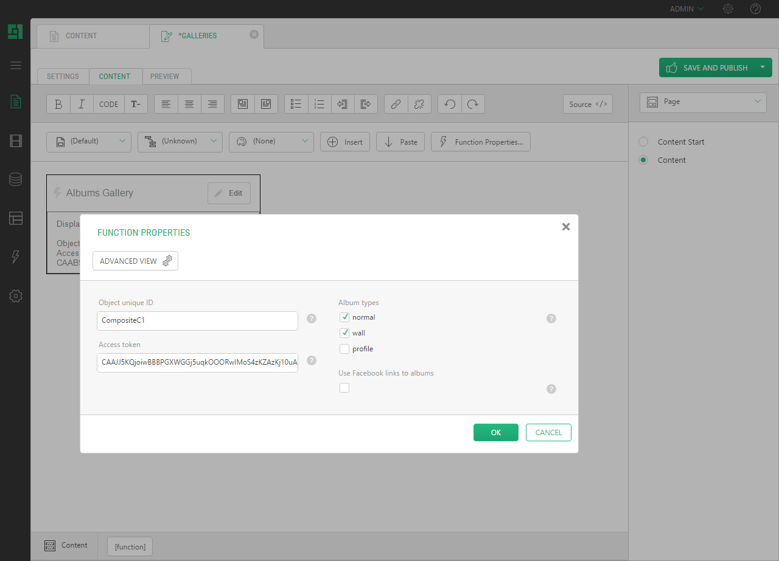Open the settings gear in top bar
The width and height of the screenshot is (779, 561).
728,9
